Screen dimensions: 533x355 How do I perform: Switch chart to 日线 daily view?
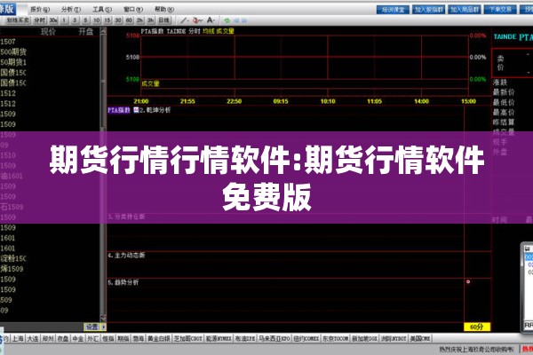pos(164,20)
